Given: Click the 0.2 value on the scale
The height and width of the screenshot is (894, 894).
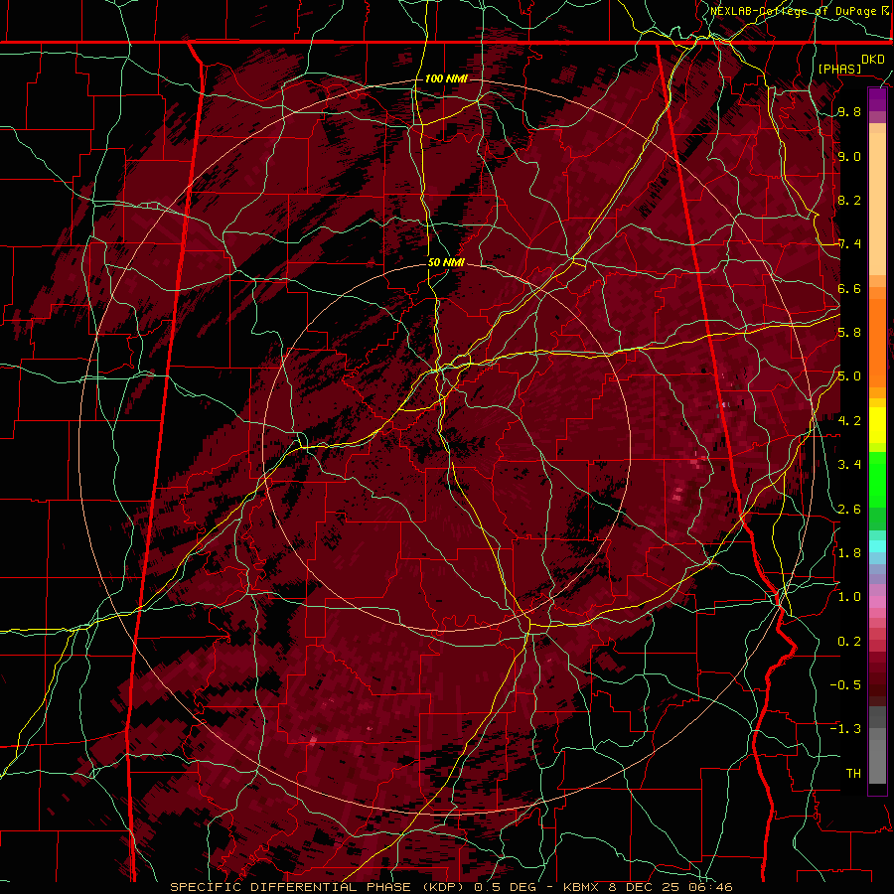Looking at the screenshot, I should 849,641.
